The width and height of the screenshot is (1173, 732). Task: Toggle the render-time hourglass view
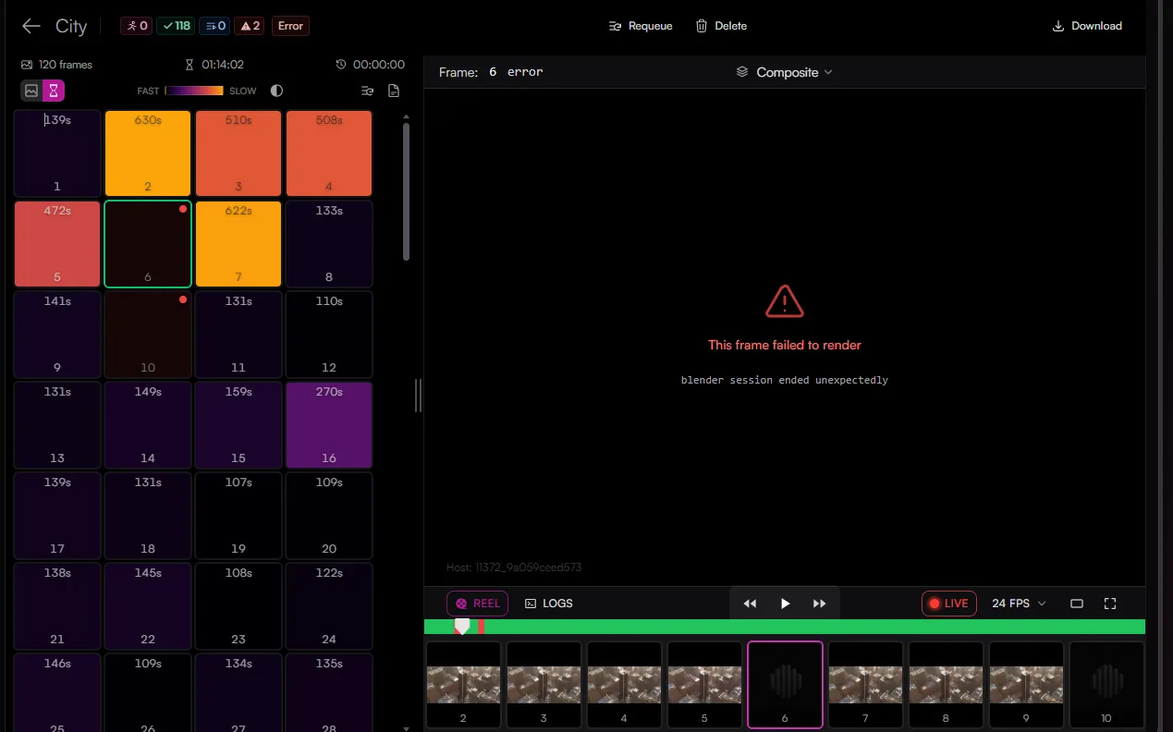click(x=54, y=91)
